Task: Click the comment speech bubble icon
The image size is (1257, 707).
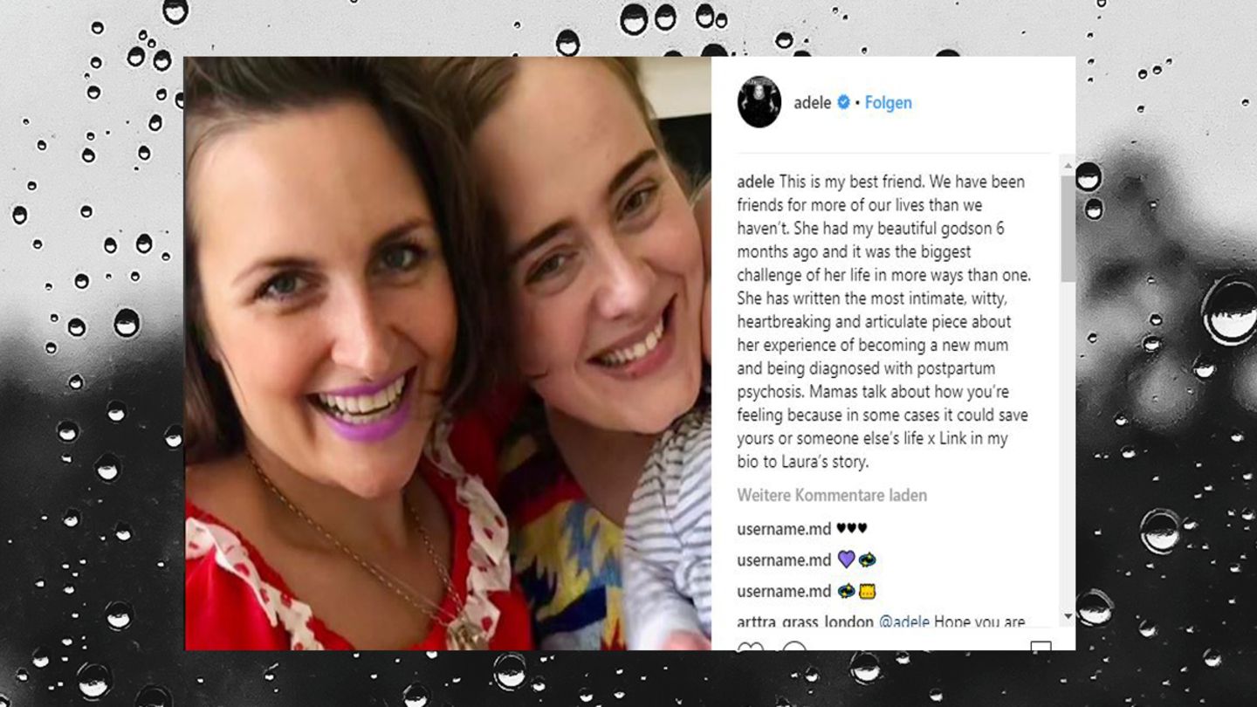Action: pos(793,648)
